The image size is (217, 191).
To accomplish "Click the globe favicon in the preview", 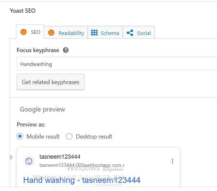I will (x=29, y=161).
